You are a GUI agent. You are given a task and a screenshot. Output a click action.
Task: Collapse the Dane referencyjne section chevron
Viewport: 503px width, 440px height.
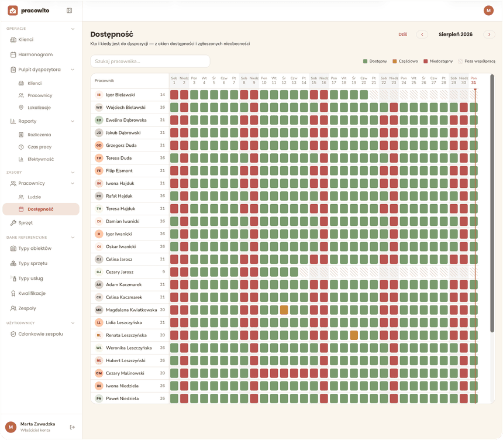(x=73, y=238)
